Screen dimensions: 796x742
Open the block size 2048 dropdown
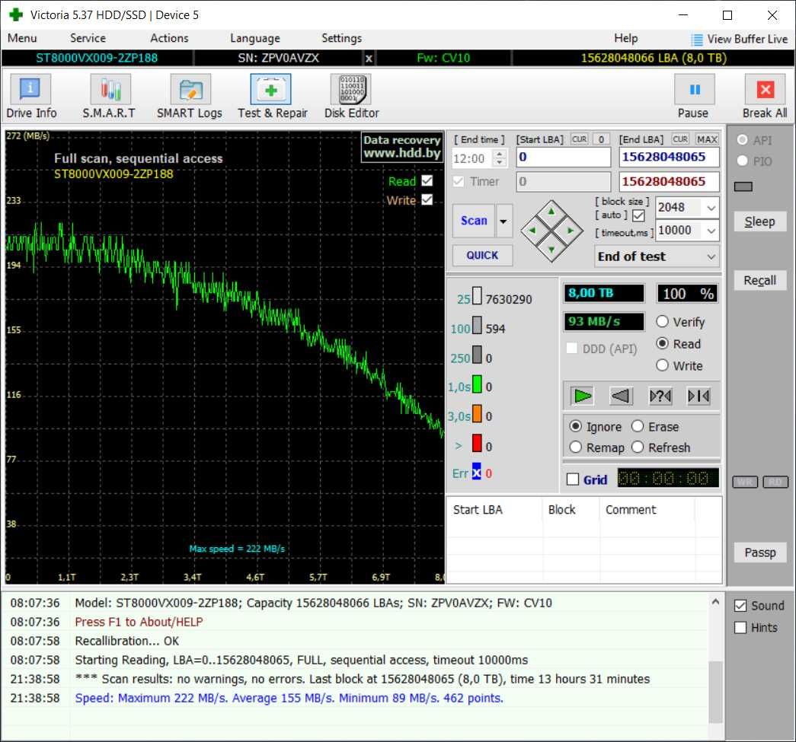(711, 208)
